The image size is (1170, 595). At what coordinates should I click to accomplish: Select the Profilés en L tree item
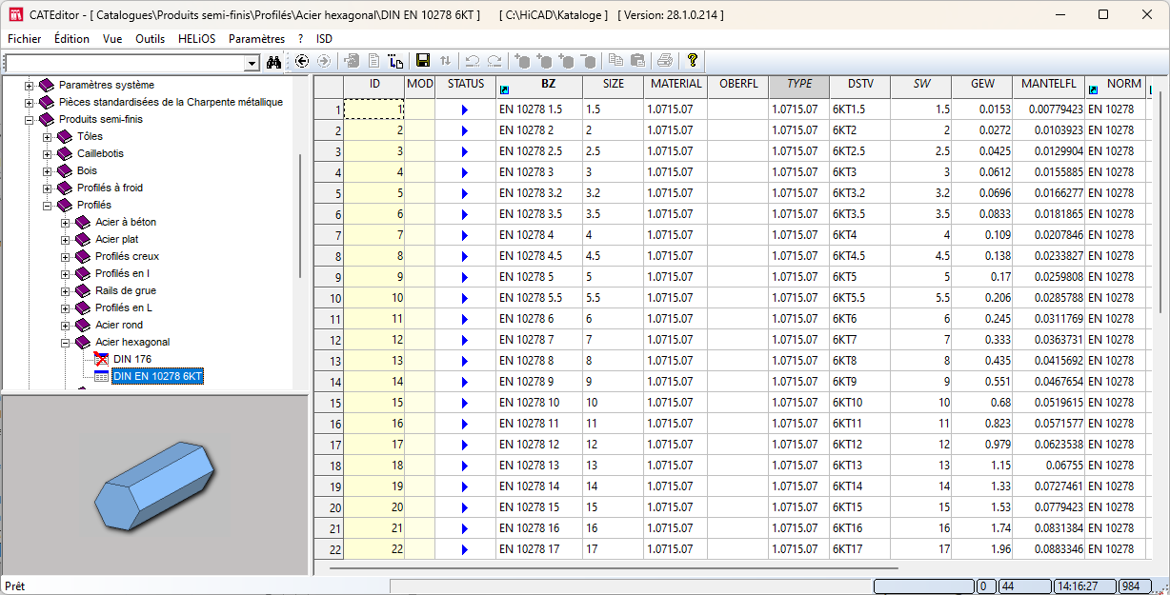(x=124, y=307)
